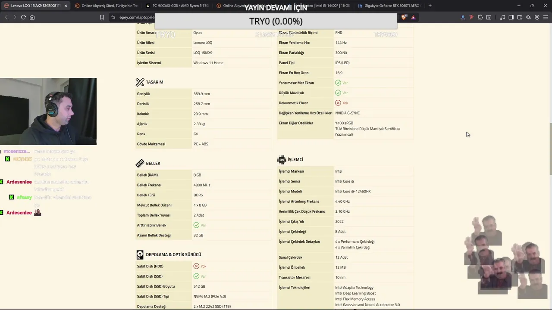Open the Brave Wallet icon
Image resolution: width=552 pixels, height=310 pixels.
(520, 17)
